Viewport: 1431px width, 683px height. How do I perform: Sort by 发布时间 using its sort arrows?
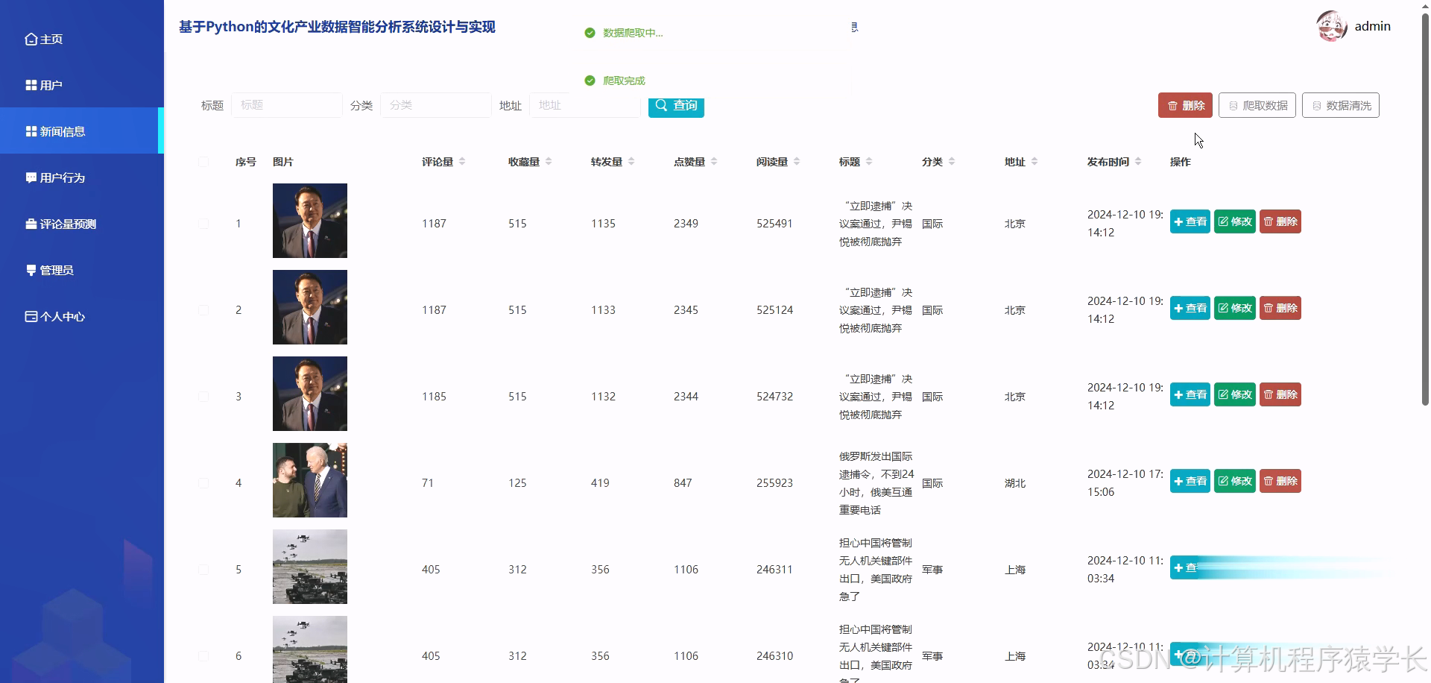1137,161
